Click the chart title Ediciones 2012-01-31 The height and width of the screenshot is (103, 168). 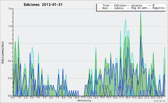43,5
